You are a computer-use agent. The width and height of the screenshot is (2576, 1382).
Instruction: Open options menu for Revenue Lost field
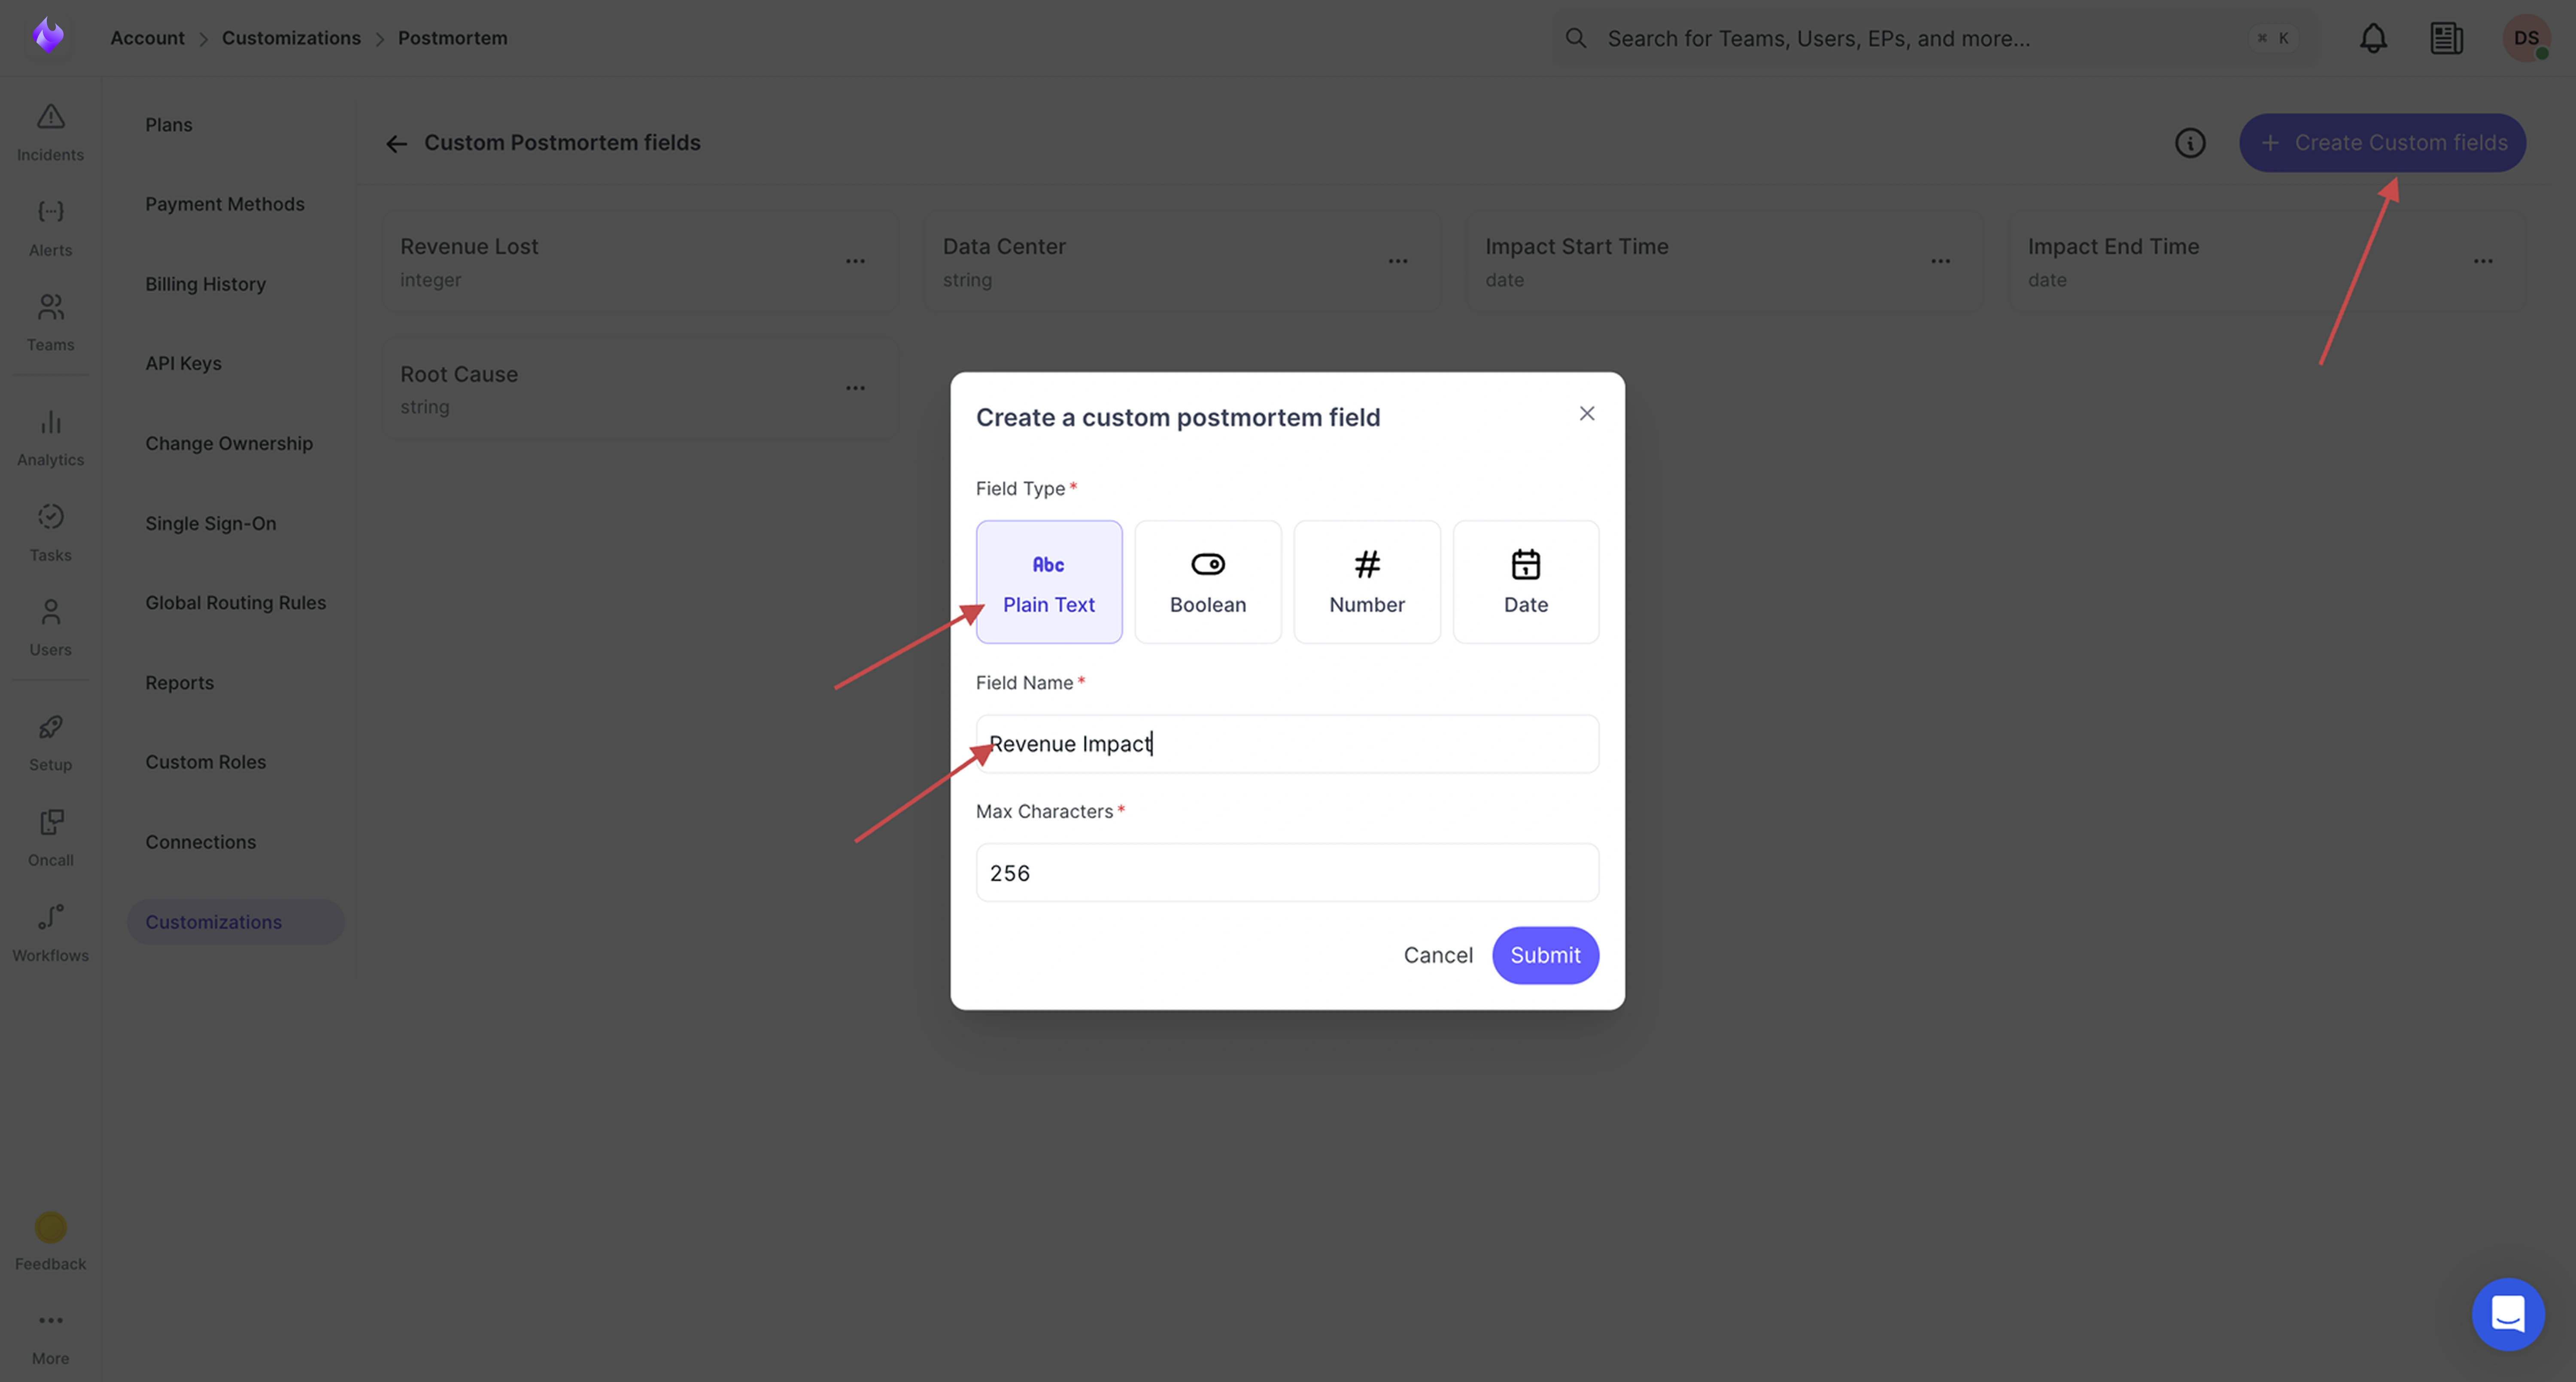(855, 261)
